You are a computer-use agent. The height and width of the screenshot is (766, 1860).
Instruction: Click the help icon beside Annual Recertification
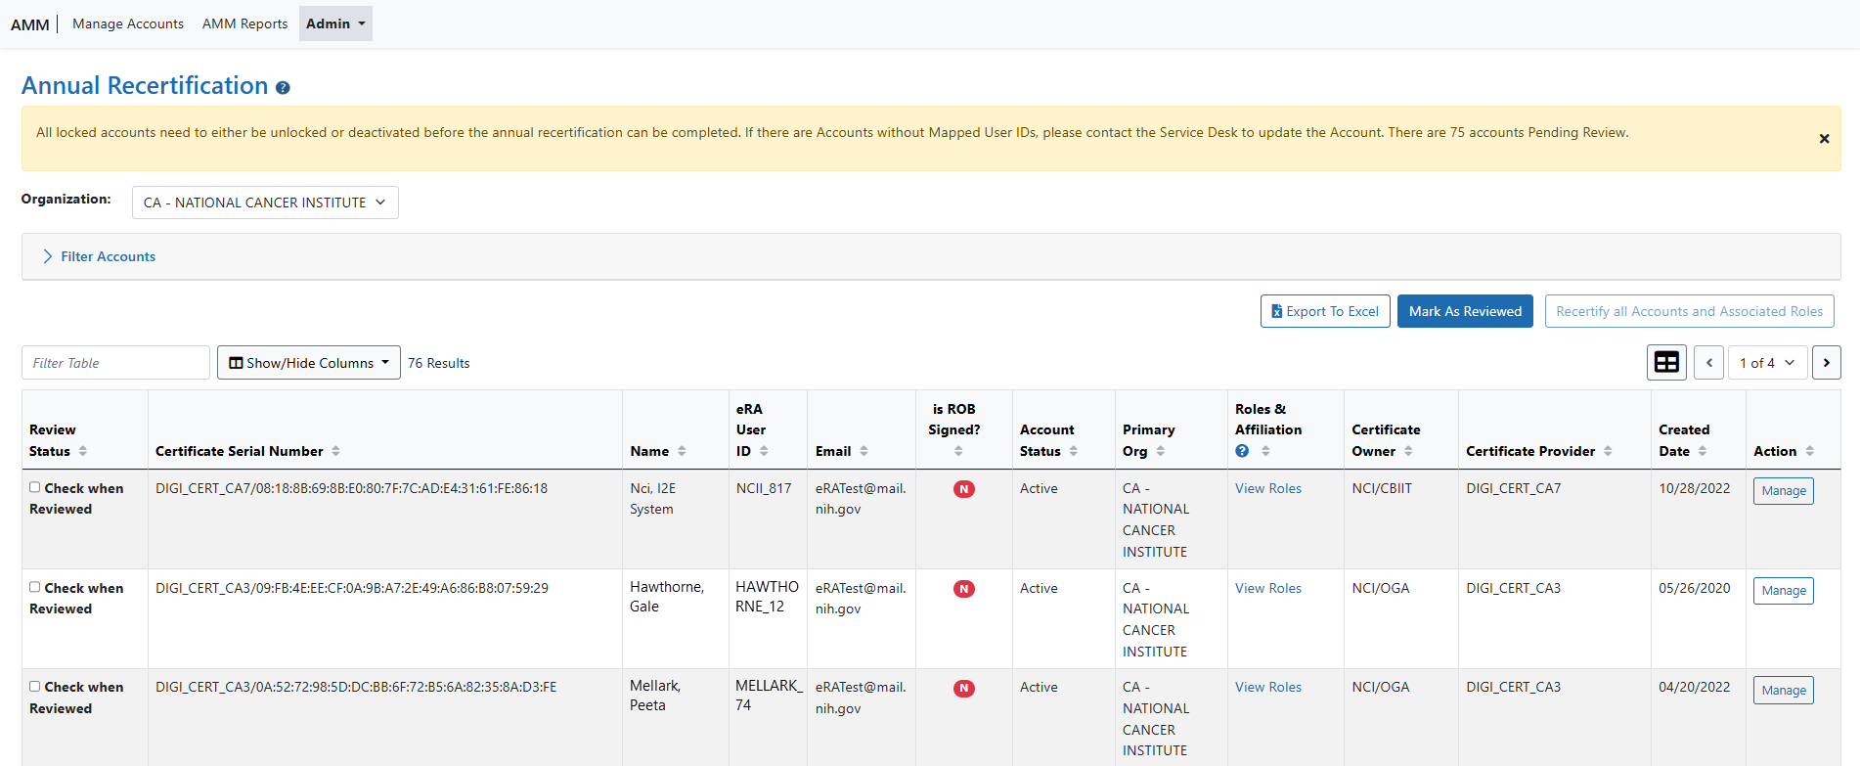click(283, 88)
